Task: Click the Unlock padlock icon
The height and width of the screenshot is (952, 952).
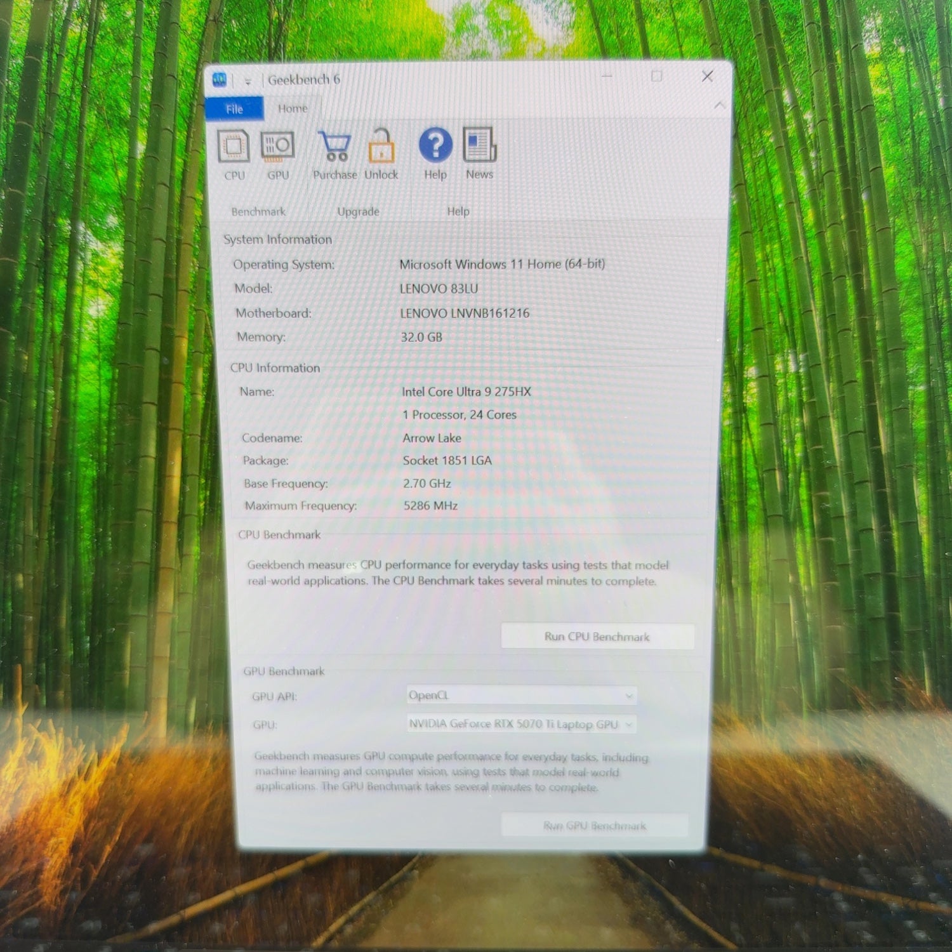Action: (381, 147)
